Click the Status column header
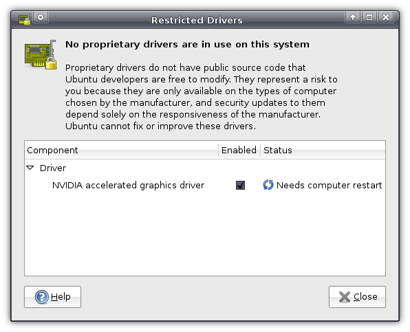 tap(323, 151)
